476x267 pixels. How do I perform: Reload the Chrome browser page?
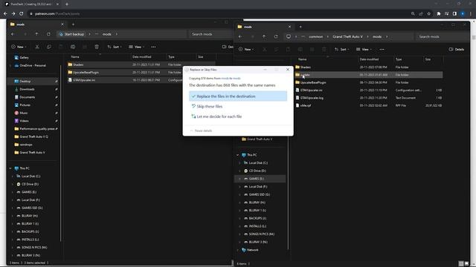pos(22,13)
